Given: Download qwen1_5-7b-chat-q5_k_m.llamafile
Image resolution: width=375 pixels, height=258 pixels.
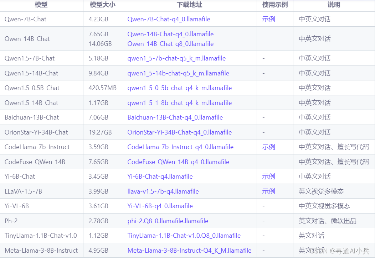Looking at the screenshot, I should click(x=176, y=58).
